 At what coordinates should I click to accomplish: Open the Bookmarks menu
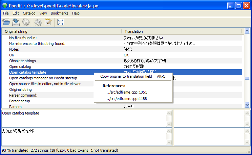tap(59, 13)
